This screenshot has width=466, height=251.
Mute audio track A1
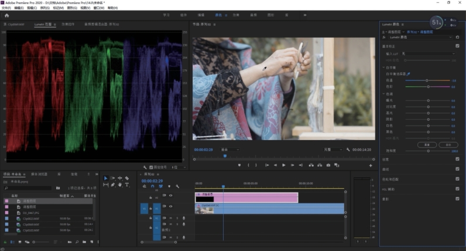(x=170, y=218)
